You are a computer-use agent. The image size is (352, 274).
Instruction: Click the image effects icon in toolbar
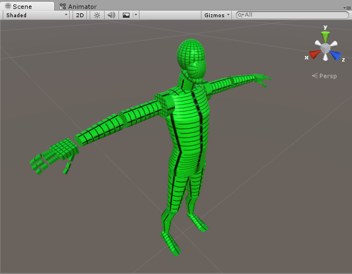pyautogui.click(x=126, y=15)
